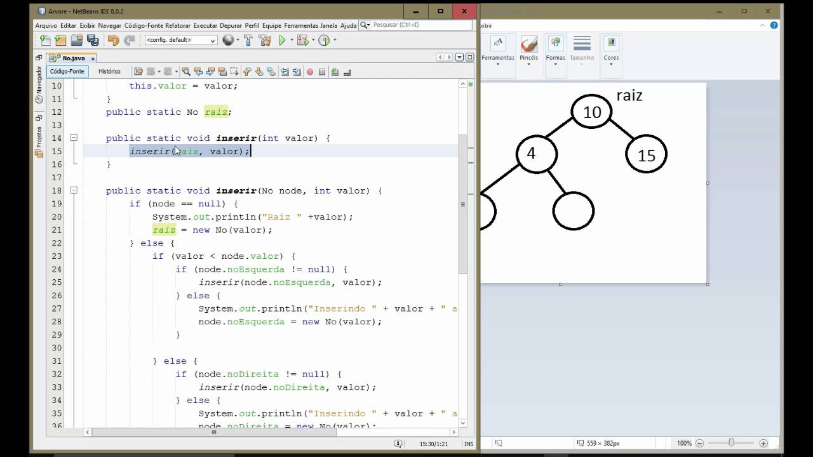
Task: Close the No.java tab
Action: [x=93, y=58]
